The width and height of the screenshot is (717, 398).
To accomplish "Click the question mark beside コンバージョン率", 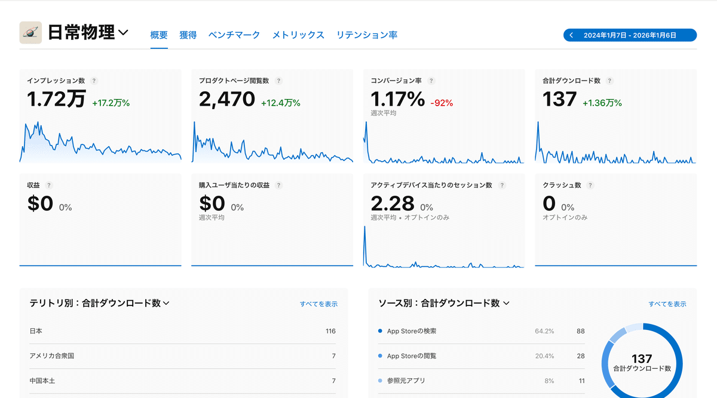I will [431, 81].
